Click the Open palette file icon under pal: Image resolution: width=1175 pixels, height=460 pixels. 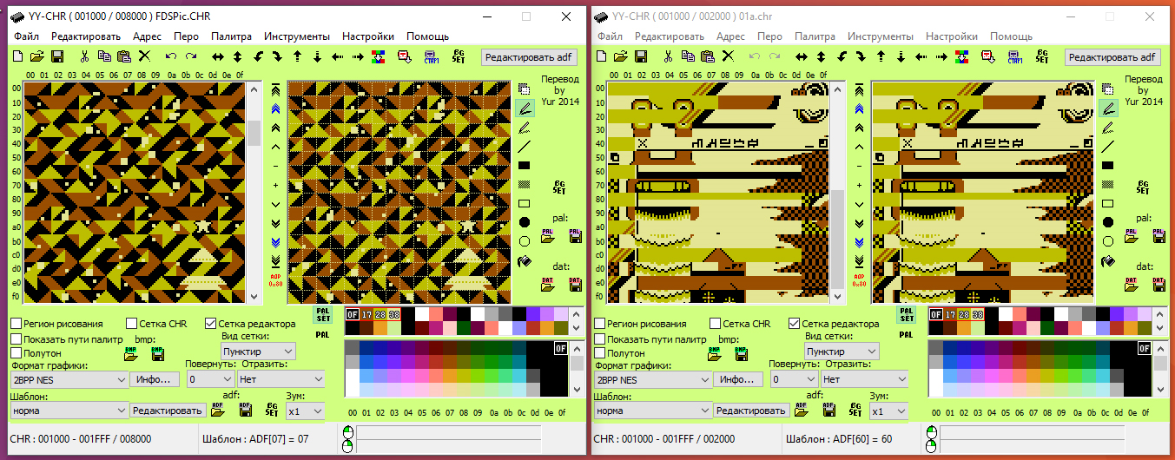pyautogui.click(x=548, y=235)
